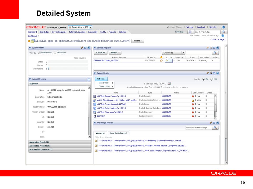Open the Help question mark icon
253x189 pixels.
click(223, 27)
